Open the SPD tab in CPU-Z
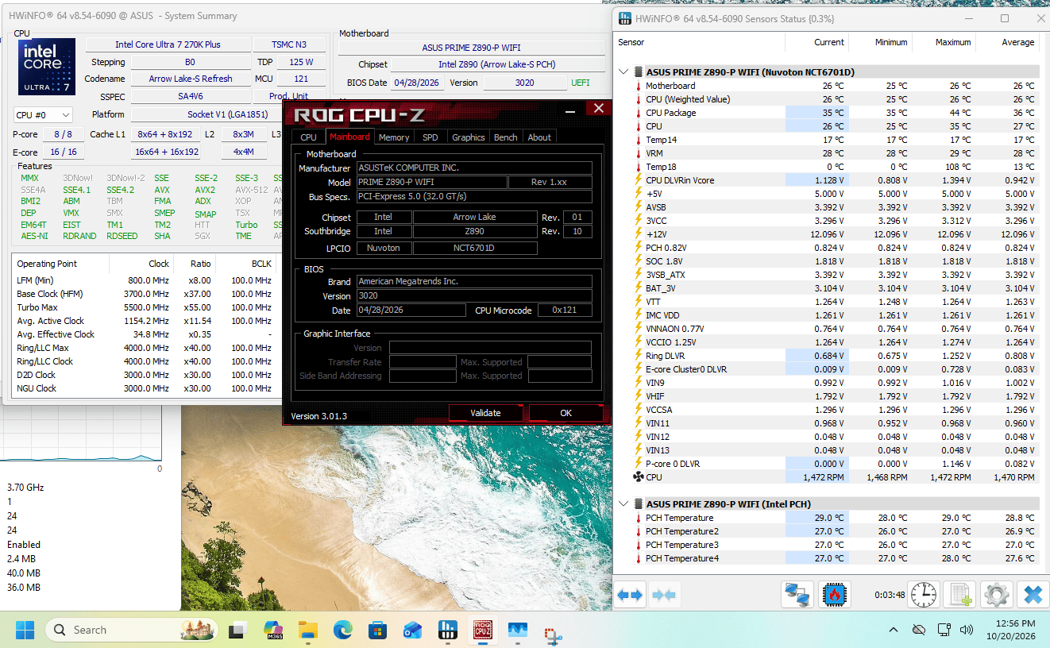 pos(430,137)
